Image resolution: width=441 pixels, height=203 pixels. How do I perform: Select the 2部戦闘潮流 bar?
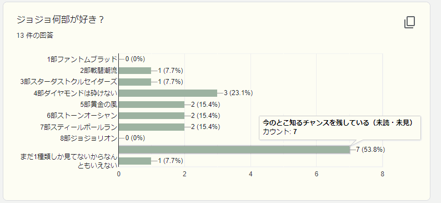pyautogui.click(x=135, y=71)
